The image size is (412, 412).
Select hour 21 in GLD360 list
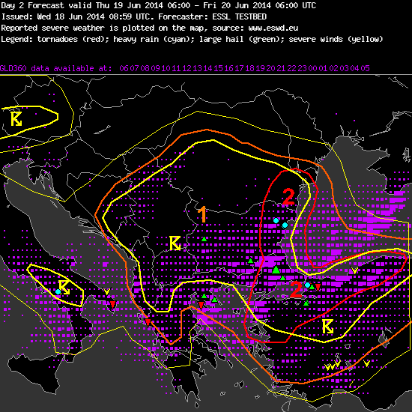pyautogui.click(x=281, y=68)
